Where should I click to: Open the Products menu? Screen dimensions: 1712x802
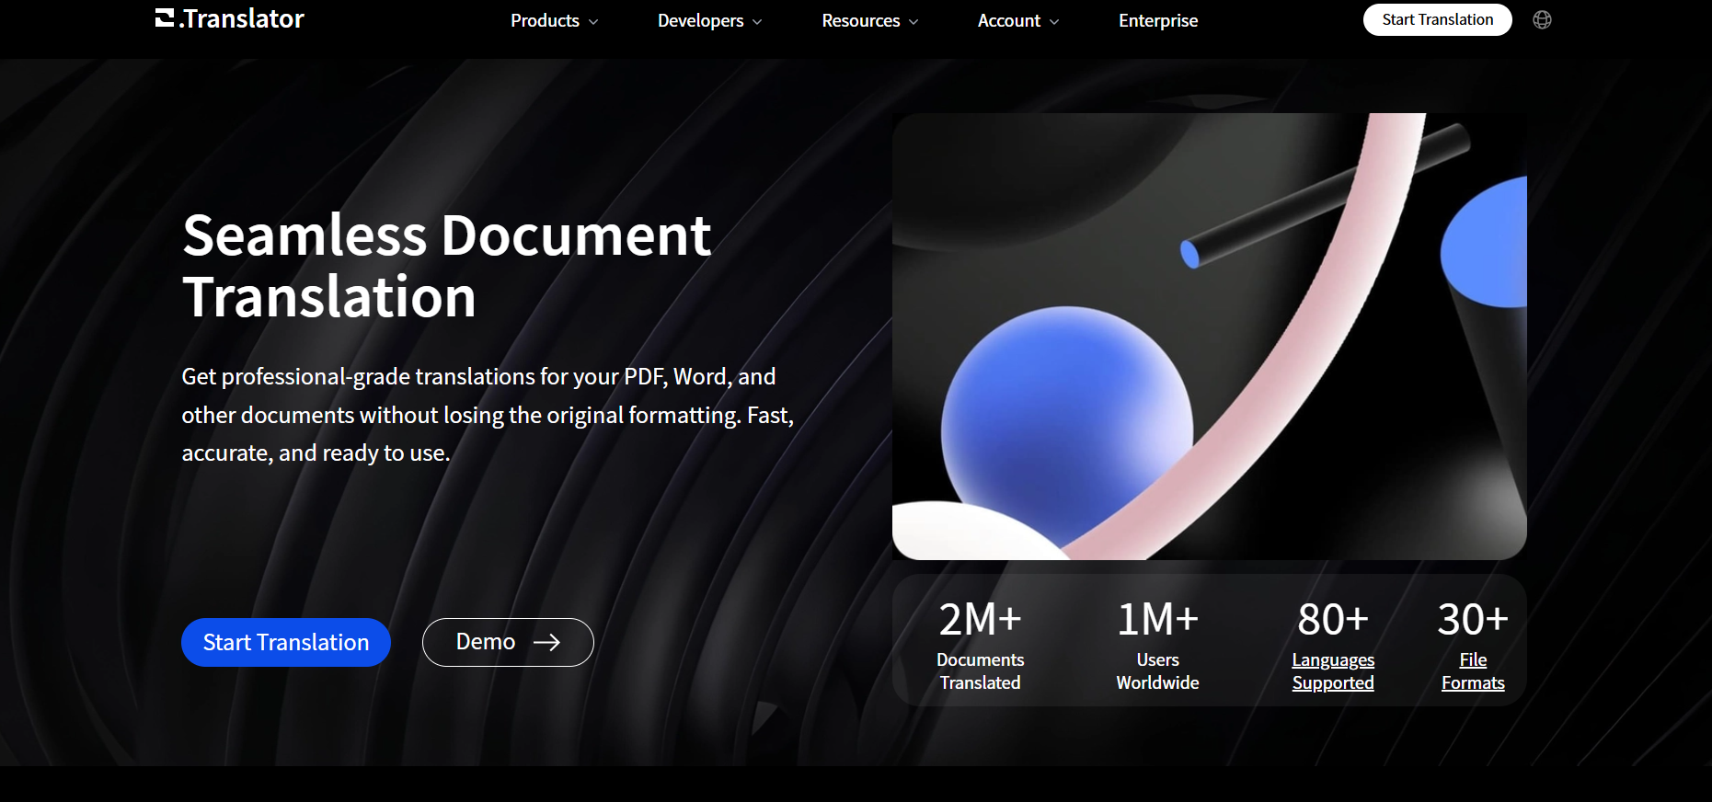click(x=554, y=20)
